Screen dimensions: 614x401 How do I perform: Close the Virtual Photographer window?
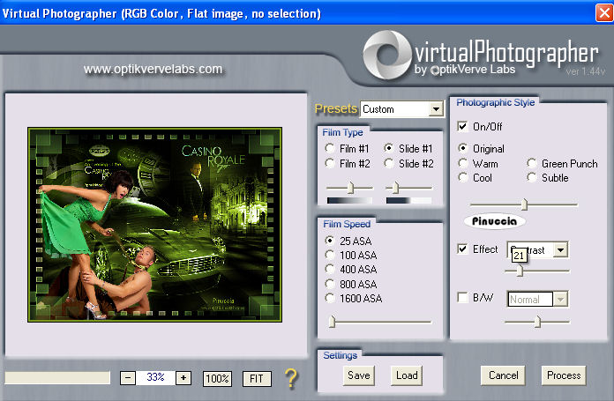point(604,13)
